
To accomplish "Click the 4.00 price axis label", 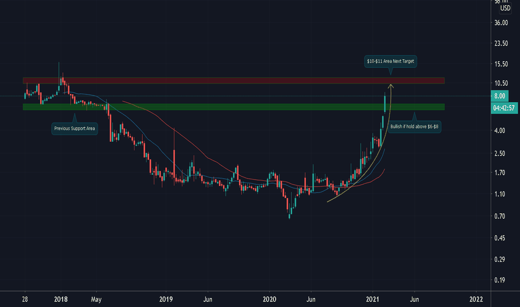I will (x=499, y=131).
